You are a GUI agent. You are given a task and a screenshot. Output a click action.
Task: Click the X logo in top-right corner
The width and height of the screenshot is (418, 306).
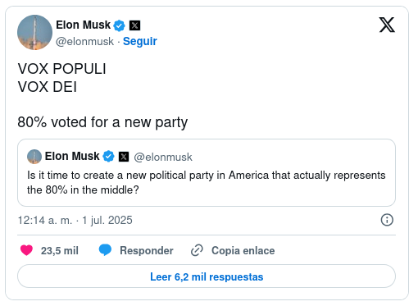[387, 25]
